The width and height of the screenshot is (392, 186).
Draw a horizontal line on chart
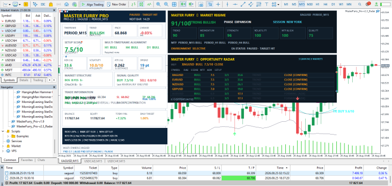point(235,4)
